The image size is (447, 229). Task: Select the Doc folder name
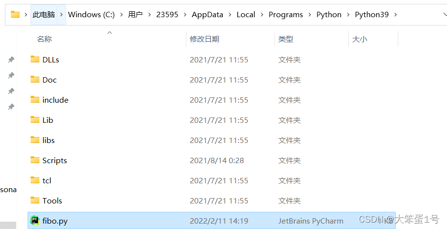tap(50, 80)
